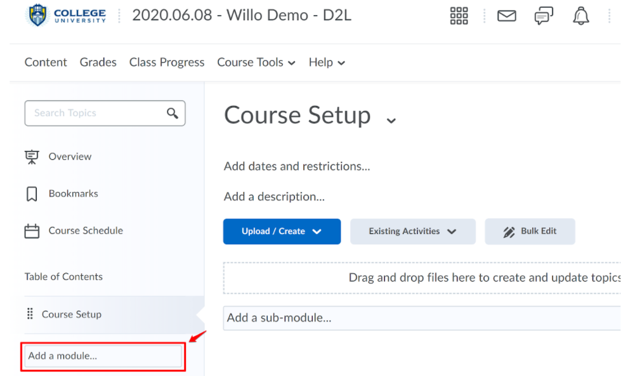
Task: Open the course selector grid icon
Action: [459, 16]
